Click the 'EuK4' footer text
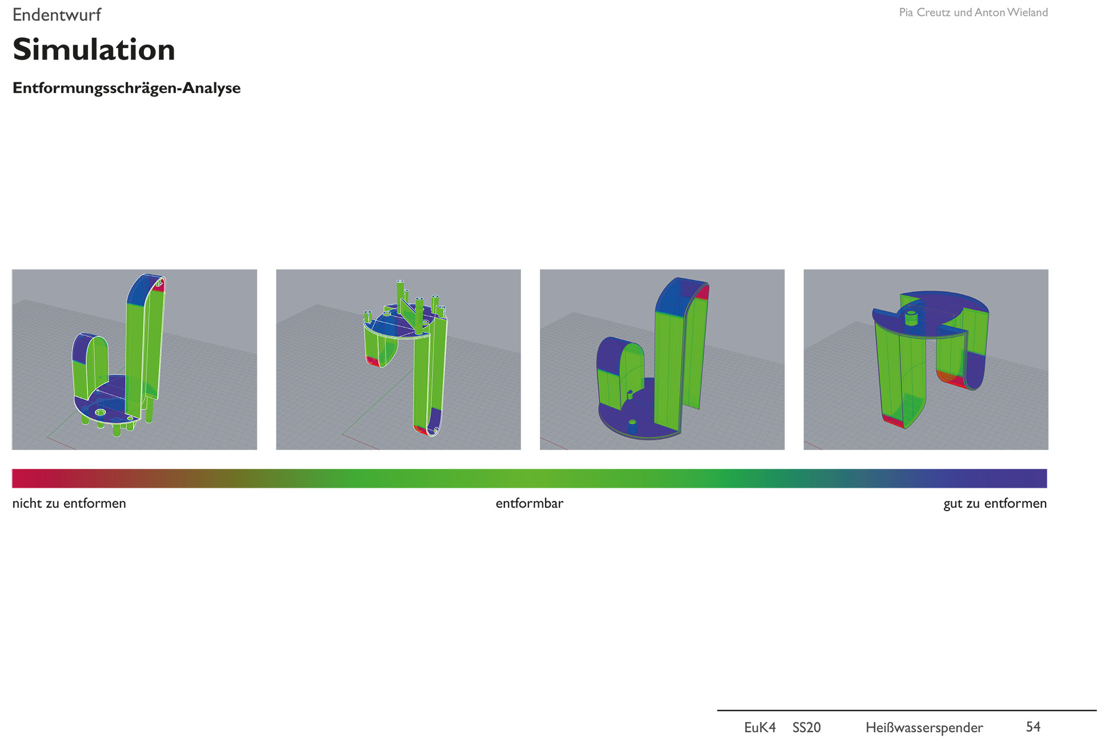 (x=759, y=727)
